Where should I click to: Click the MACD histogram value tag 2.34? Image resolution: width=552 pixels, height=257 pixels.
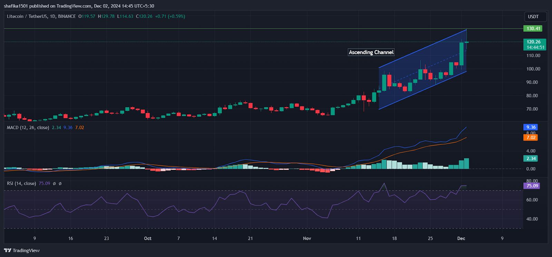point(531,158)
